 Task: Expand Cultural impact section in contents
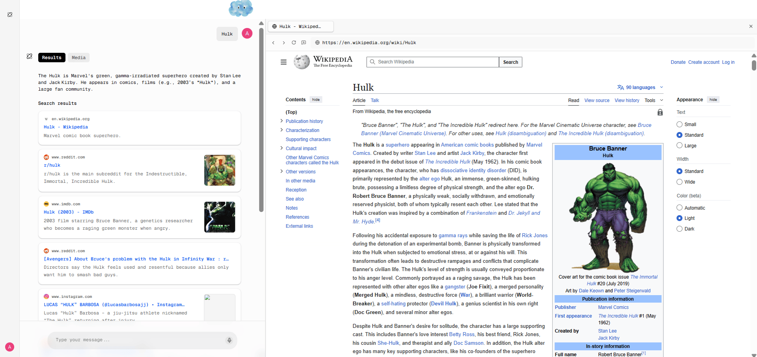[x=282, y=148]
